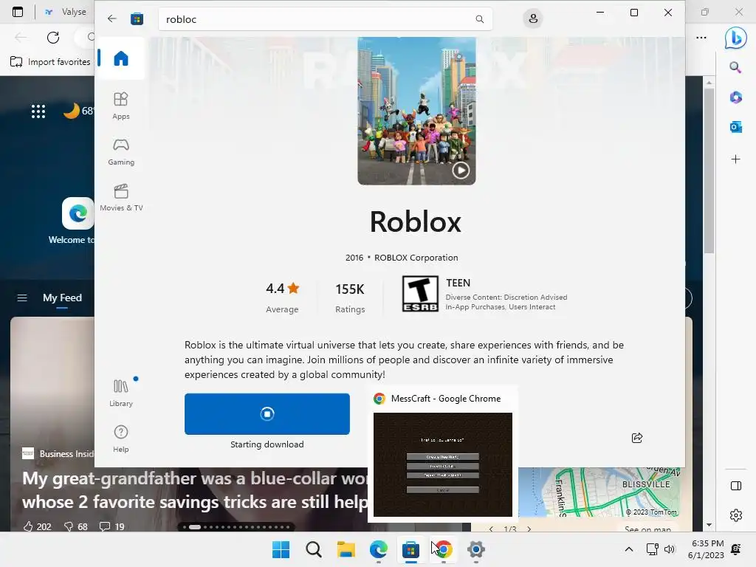Open the Gaming section in Store sidebar
Image resolution: width=756 pixels, height=567 pixels.
[x=121, y=152]
